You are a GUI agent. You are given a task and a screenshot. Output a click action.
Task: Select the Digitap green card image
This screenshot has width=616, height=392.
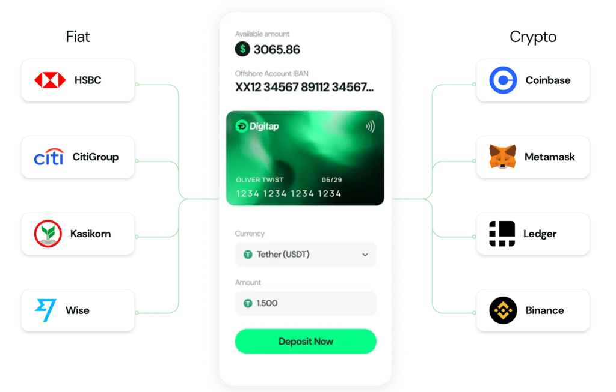click(305, 158)
